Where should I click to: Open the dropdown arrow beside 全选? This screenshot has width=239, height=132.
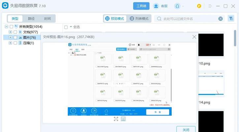(71, 27)
